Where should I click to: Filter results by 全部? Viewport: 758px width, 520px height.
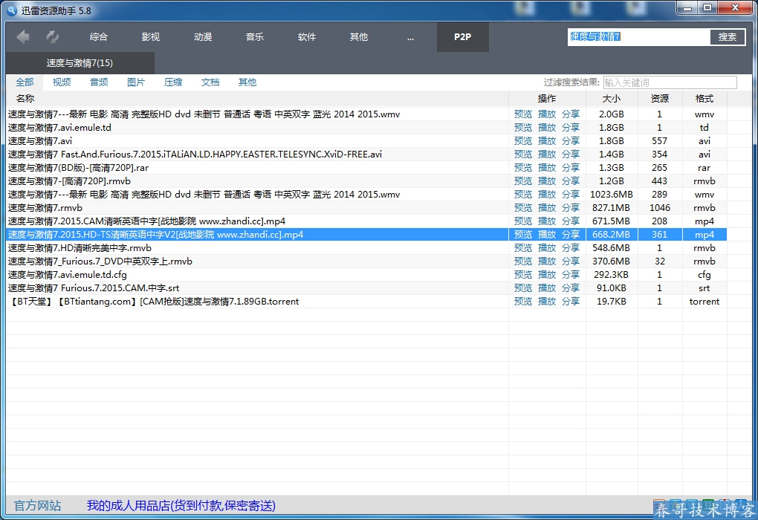[x=25, y=82]
